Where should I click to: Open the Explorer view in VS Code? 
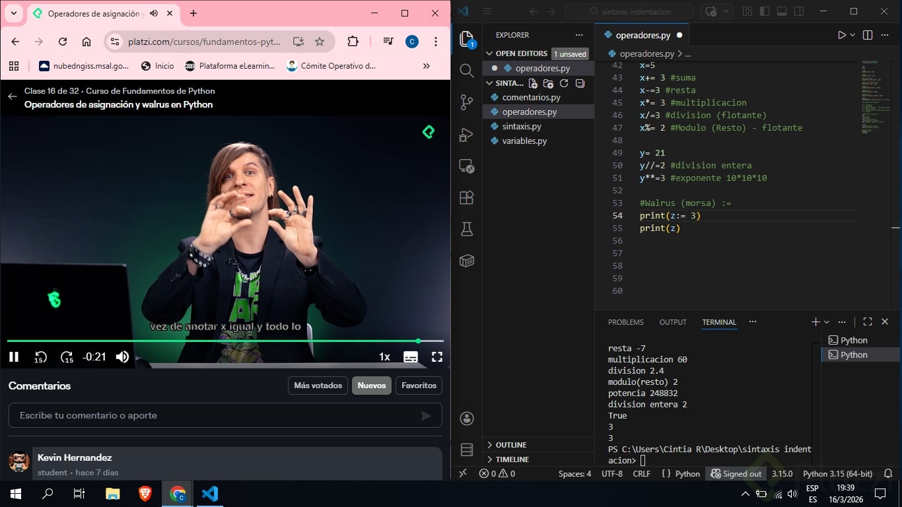(x=467, y=39)
